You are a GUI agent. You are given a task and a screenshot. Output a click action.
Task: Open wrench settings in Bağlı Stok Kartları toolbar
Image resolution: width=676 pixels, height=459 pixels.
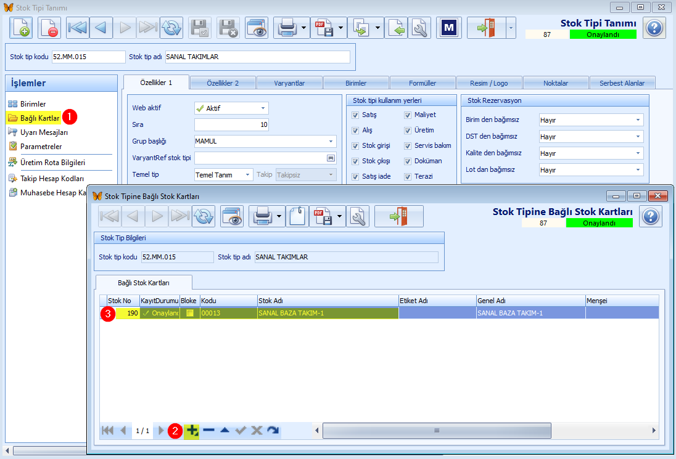tap(358, 216)
